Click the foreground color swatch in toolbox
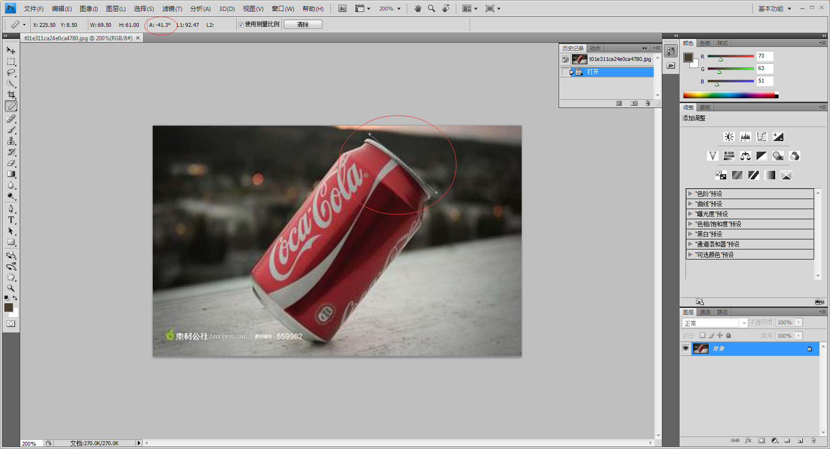Viewport: 830px width, 449px height. (x=9, y=307)
